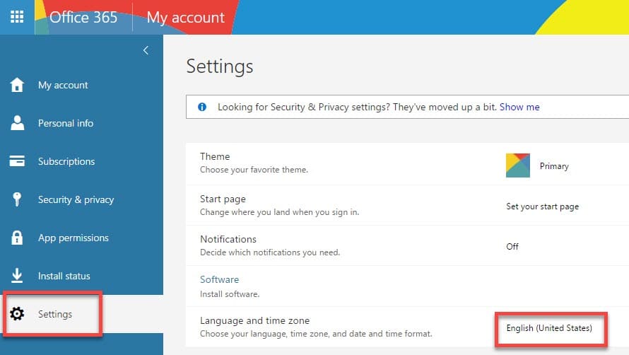Click the Security & privacy key icon
This screenshot has width=629, height=355.
coord(17,199)
